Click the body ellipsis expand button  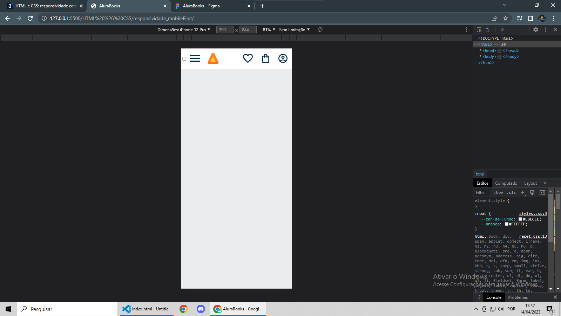[x=500, y=57]
